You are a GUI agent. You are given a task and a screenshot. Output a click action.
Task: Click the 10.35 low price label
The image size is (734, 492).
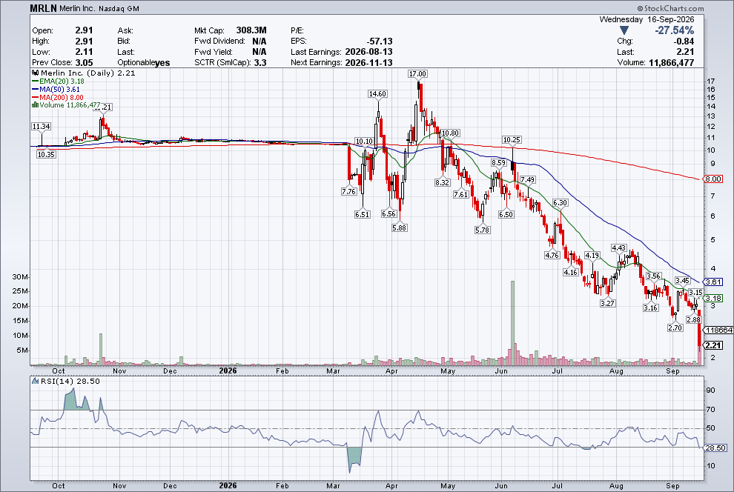point(46,154)
